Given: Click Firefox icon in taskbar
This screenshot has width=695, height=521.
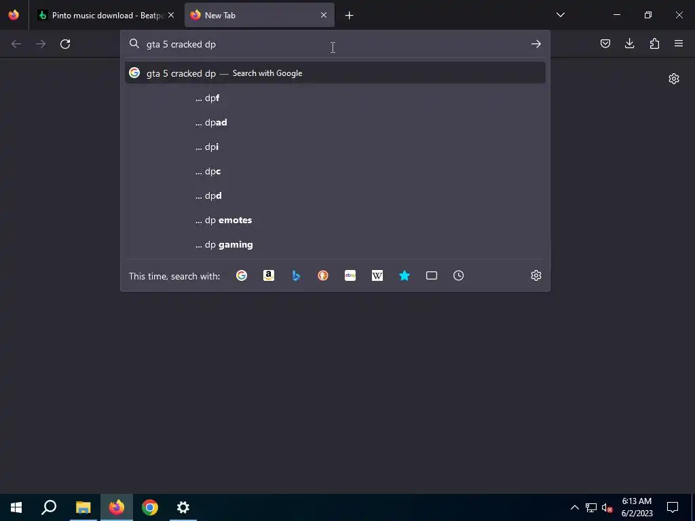Looking at the screenshot, I should 117,507.
